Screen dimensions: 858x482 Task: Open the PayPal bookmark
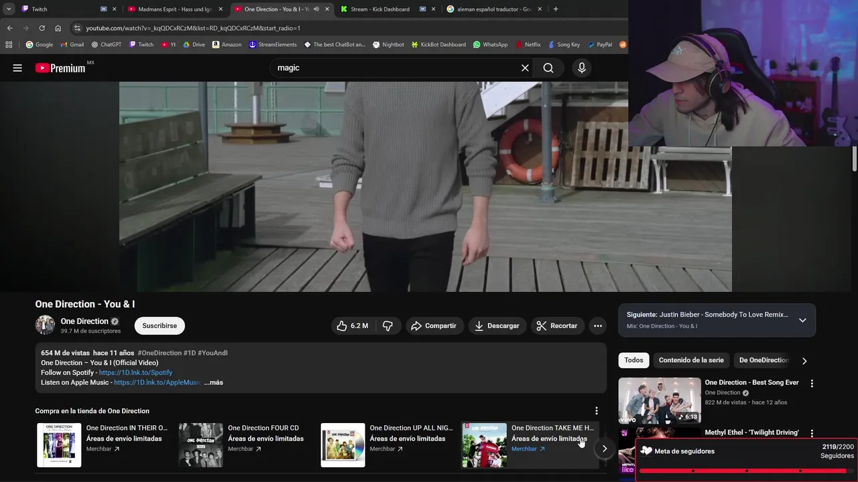(x=599, y=45)
